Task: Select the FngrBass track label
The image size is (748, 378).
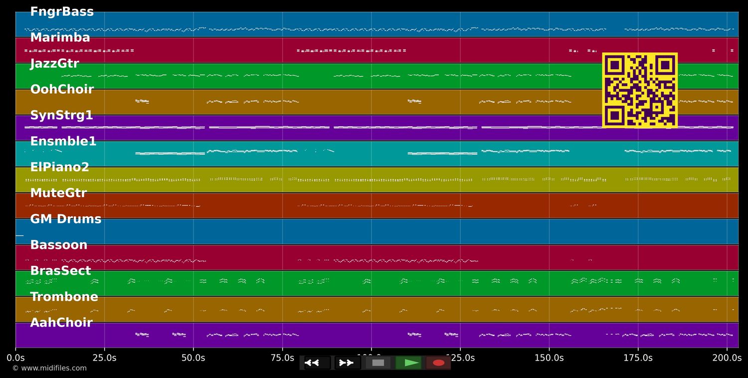Action: pyautogui.click(x=62, y=12)
